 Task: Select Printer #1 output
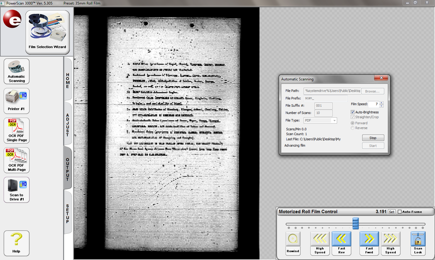coord(17,101)
